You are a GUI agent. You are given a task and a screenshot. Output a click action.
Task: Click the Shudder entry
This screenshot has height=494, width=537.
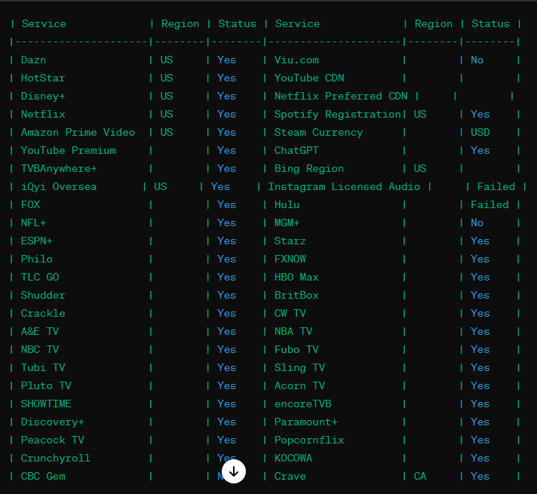point(43,296)
